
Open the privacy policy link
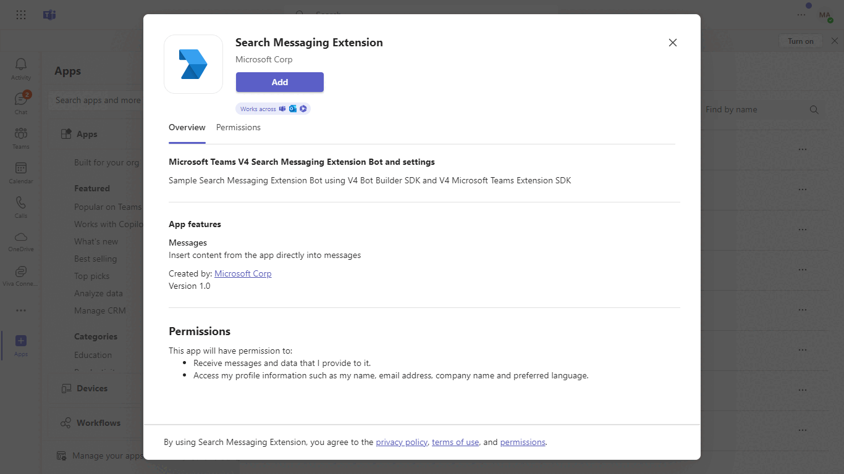402,442
